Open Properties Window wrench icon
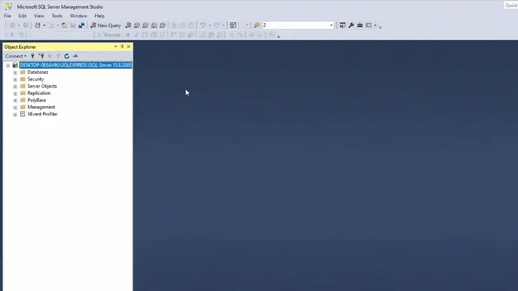 (x=351, y=25)
